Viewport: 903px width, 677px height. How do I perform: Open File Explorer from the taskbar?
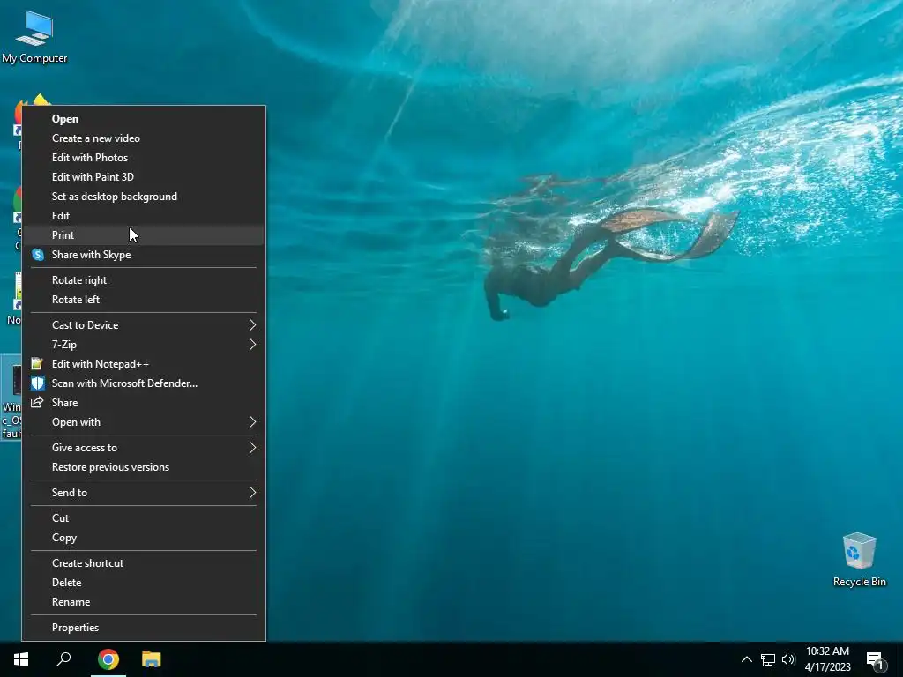pos(152,659)
